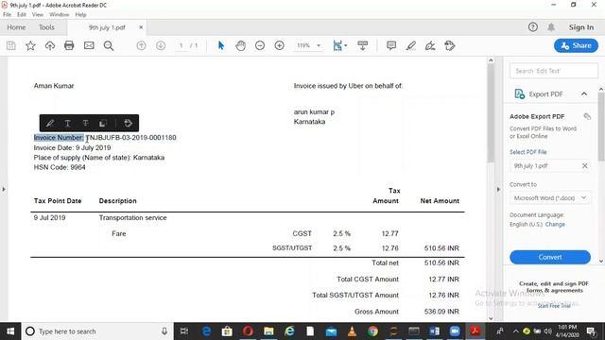
Task: Click the Save file icon
Action: click(11, 46)
